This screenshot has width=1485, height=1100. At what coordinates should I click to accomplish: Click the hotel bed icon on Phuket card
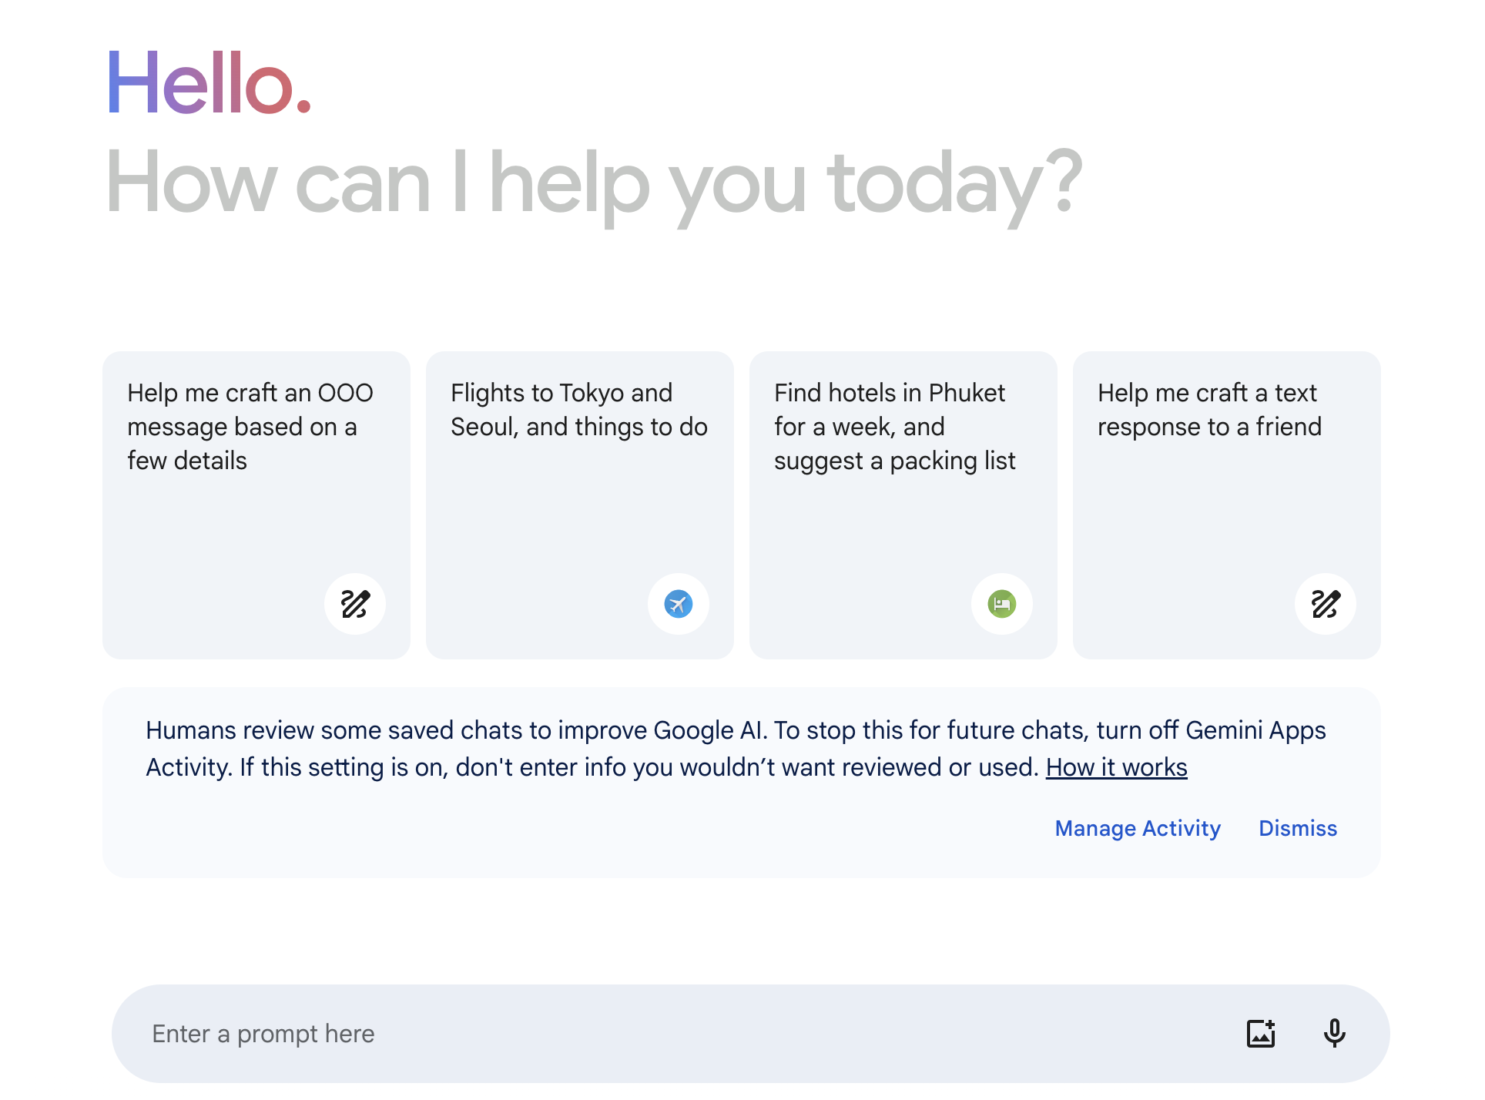[x=1002, y=604]
